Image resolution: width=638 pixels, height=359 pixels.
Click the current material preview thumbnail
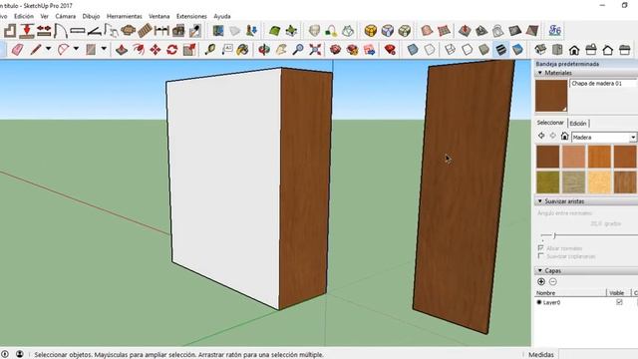(551, 96)
